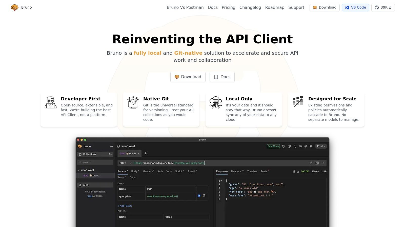The image size is (405, 227).
Task: Add a new request tab with the plus icon
Action: [x=146, y=153]
